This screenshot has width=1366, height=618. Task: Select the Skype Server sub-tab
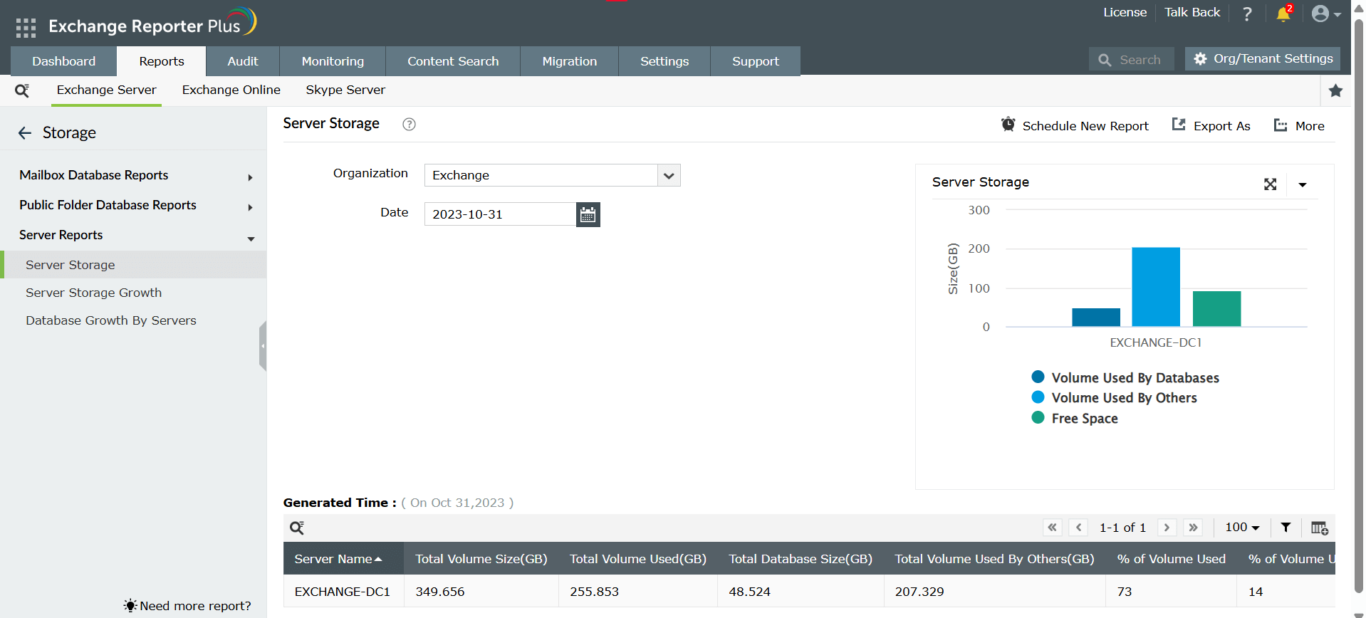point(345,90)
